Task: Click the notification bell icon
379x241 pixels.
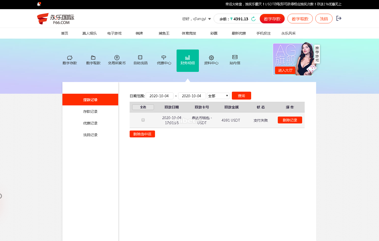Action: tap(39, 4)
